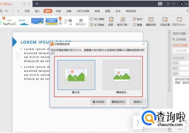The height and width of the screenshot is (133, 189).
Task: Click the 播放 button in animation panel
Action: click(179, 129)
